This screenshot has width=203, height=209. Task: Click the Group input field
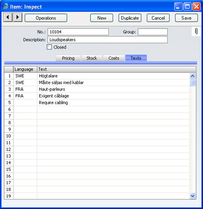pos(153,32)
